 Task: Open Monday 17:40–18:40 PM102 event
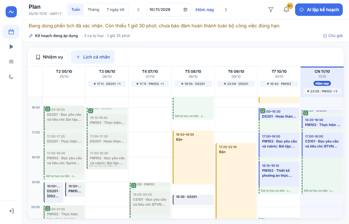(64, 161)
